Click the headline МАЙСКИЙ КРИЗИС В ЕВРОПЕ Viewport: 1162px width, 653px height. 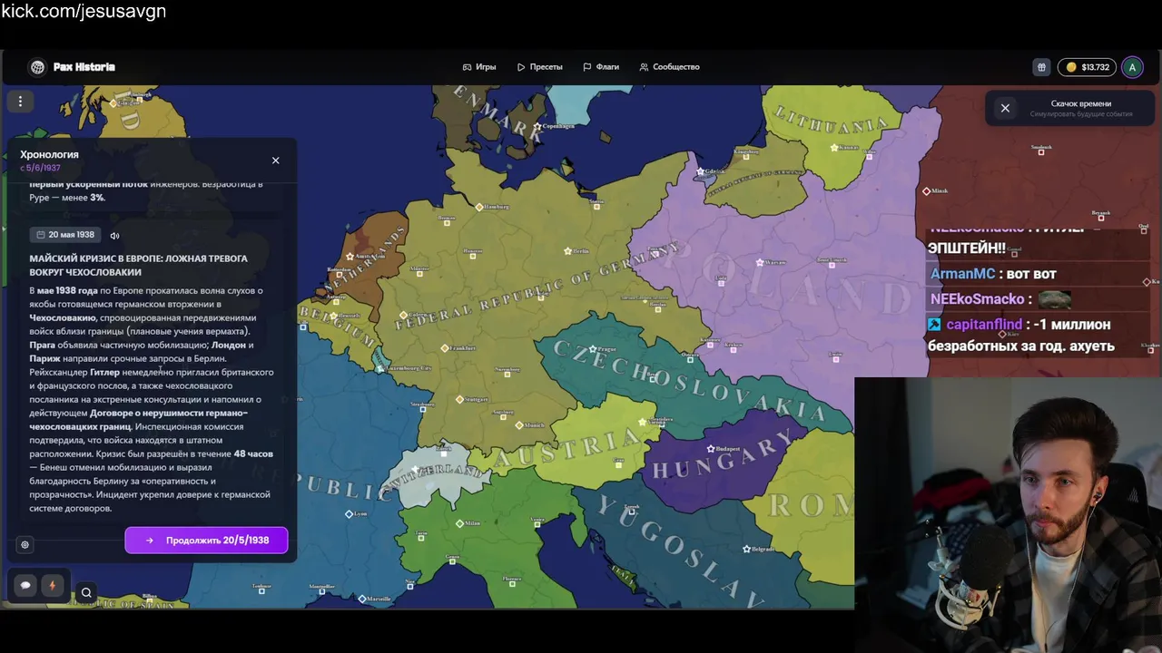pos(138,265)
